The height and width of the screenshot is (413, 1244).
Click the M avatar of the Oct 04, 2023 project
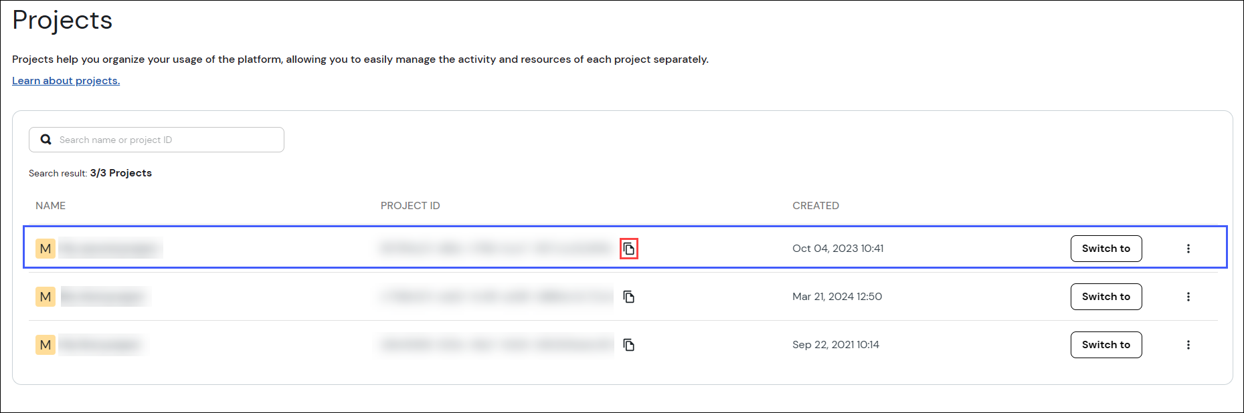pos(46,249)
